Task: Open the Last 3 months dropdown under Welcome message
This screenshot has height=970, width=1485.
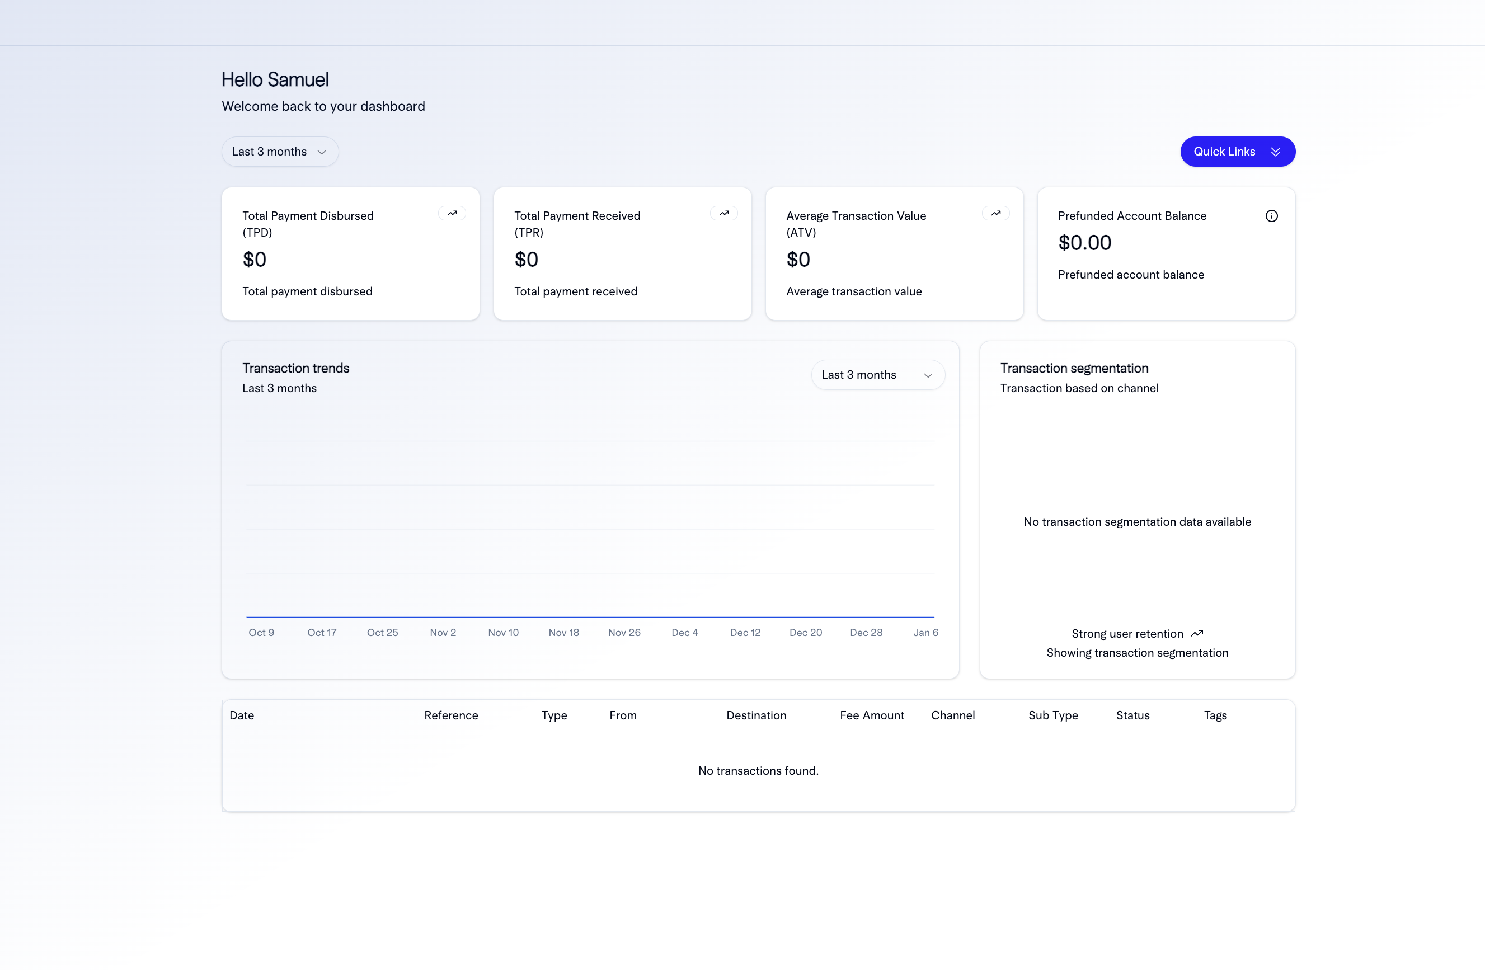Action: [280, 151]
